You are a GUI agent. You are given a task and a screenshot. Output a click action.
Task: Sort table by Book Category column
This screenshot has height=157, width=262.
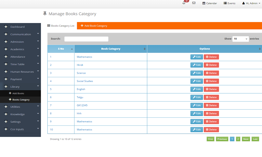[111, 49]
